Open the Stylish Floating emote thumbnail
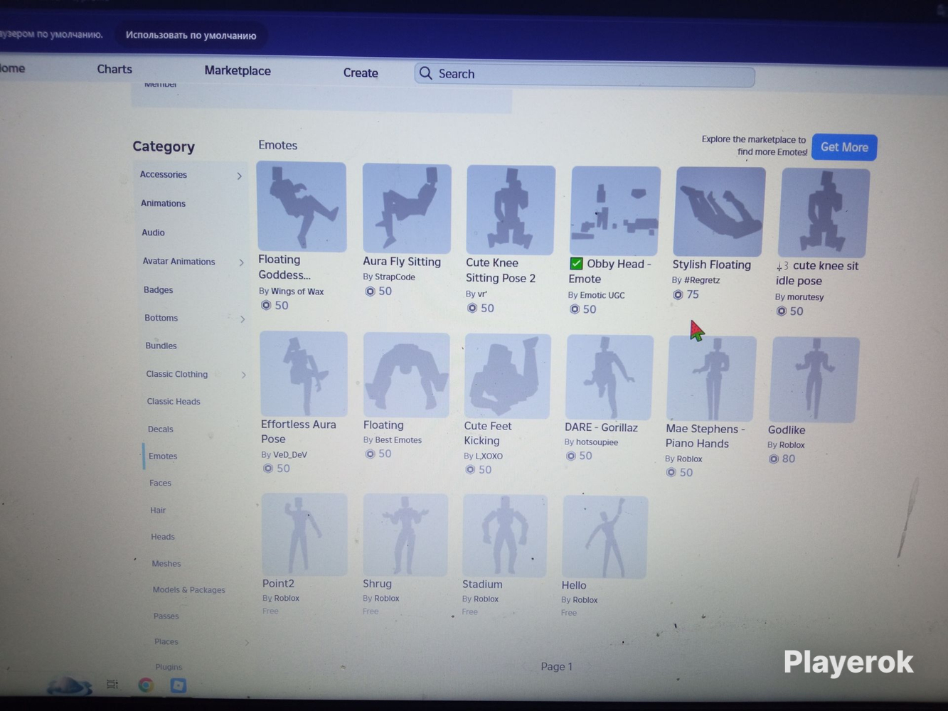The height and width of the screenshot is (711, 948). (x=720, y=212)
